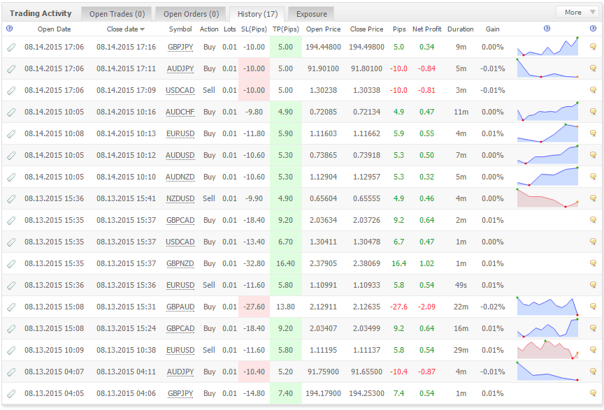Image resolution: width=604 pixels, height=410 pixels.
Task: Click the help icon above the comment column
Action: [x=593, y=29]
